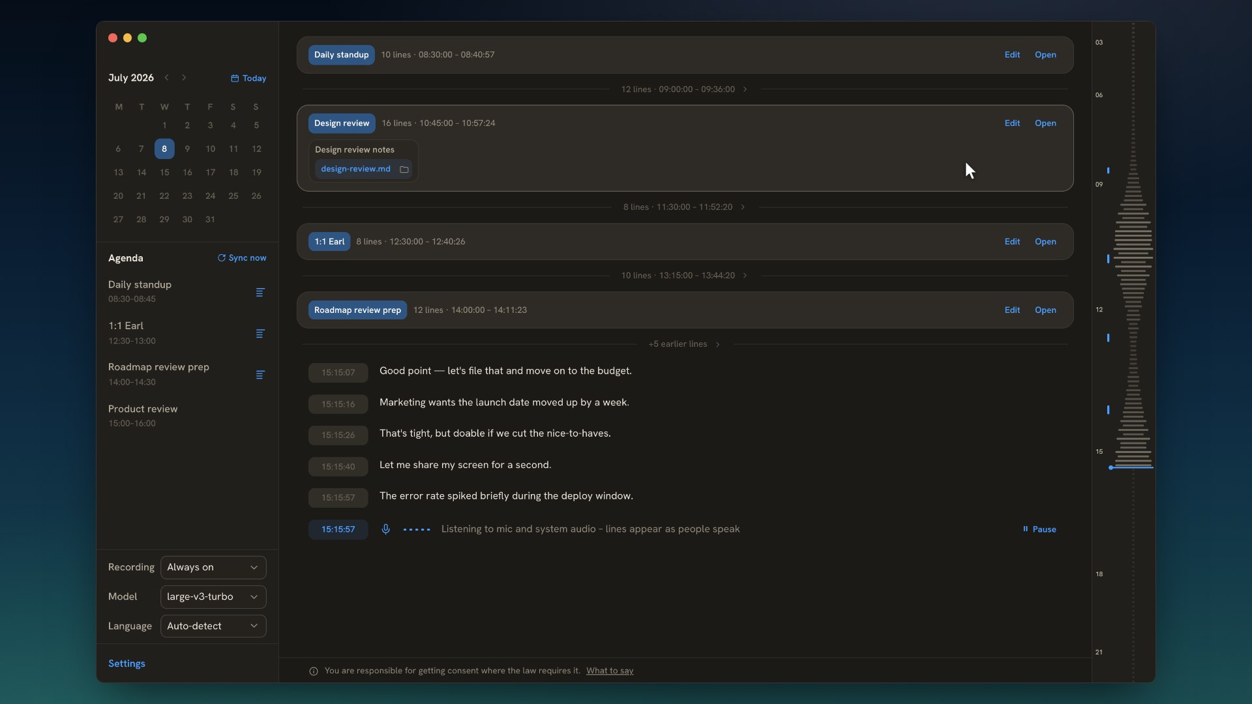Go to previous month in calendar
The height and width of the screenshot is (704, 1252).
(x=167, y=78)
